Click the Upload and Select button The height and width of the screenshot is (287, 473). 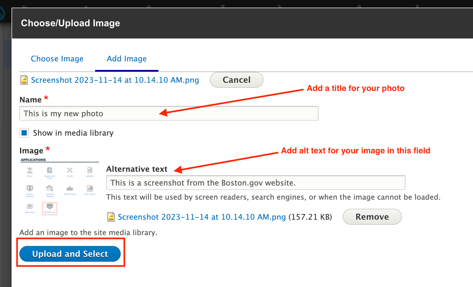point(70,254)
